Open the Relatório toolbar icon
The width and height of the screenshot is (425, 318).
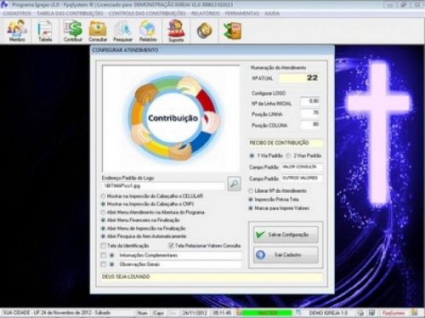click(148, 31)
